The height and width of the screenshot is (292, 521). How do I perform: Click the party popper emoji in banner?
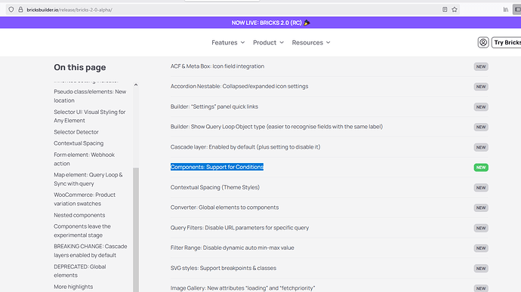pos(307,23)
